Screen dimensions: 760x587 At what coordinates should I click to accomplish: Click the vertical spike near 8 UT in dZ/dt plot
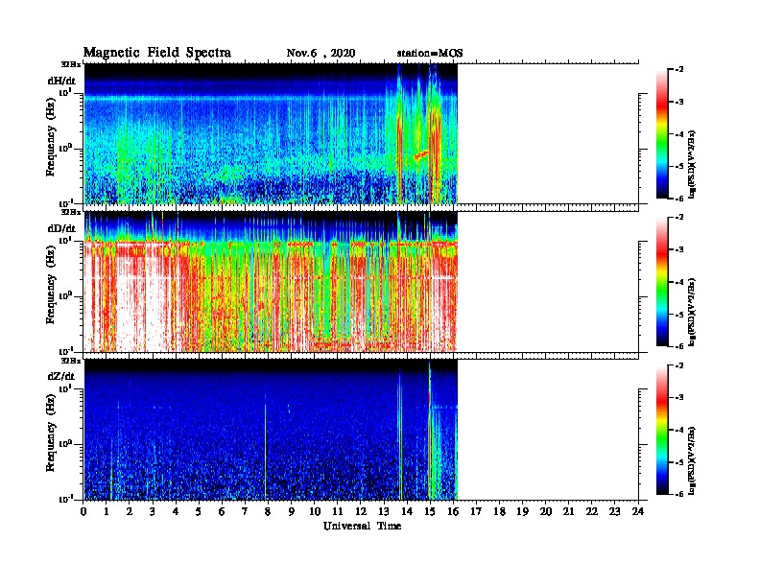point(266,446)
